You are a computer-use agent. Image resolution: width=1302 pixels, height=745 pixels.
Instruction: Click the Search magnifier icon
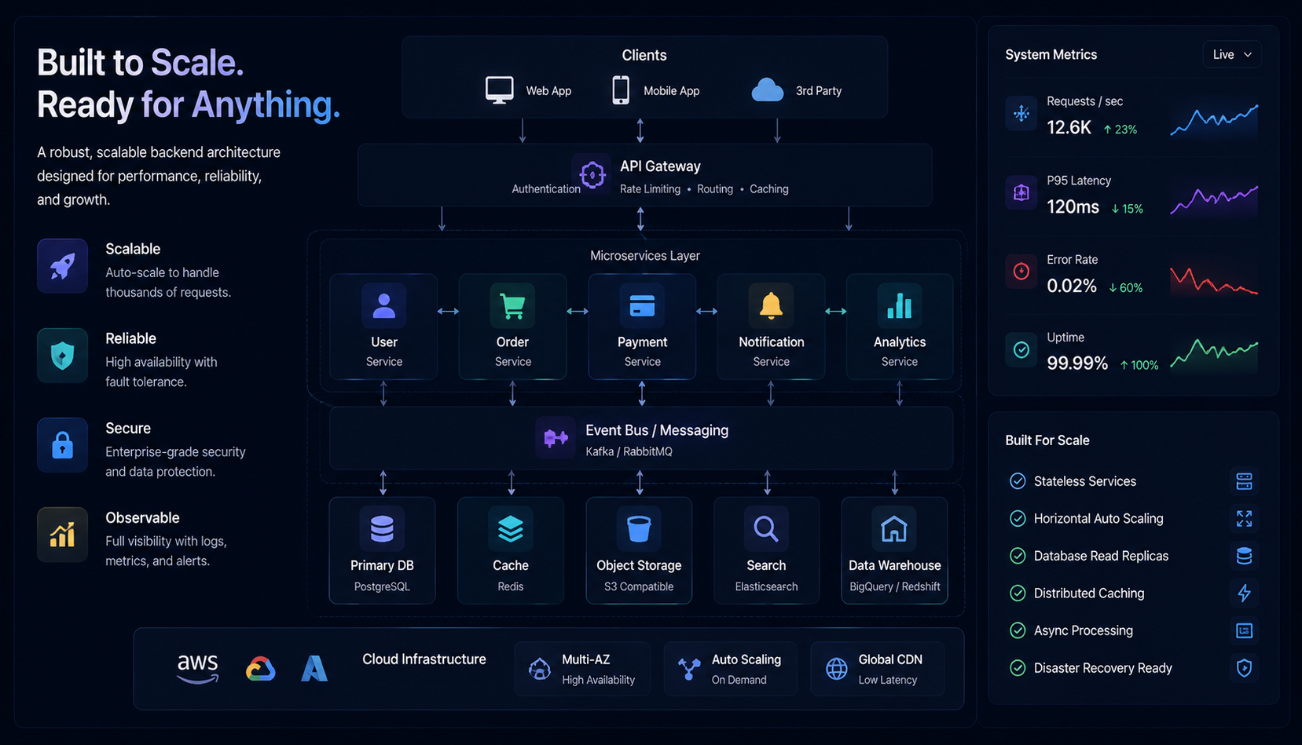(766, 529)
